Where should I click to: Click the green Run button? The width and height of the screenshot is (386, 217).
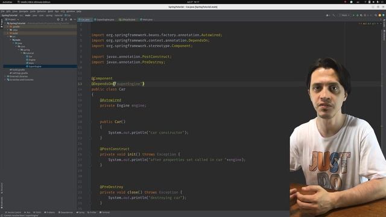(354, 15)
